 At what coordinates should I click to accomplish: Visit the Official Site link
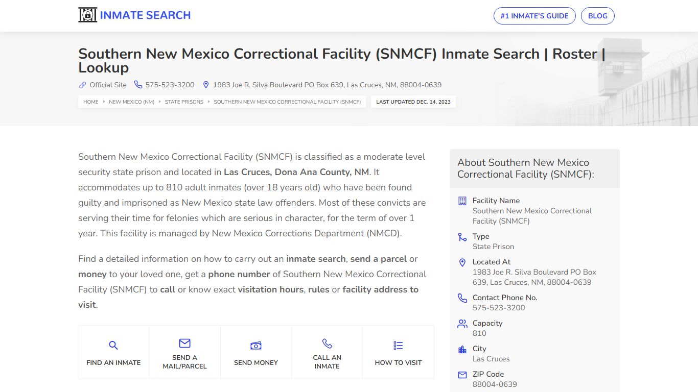pyautogui.click(x=108, y=85)
